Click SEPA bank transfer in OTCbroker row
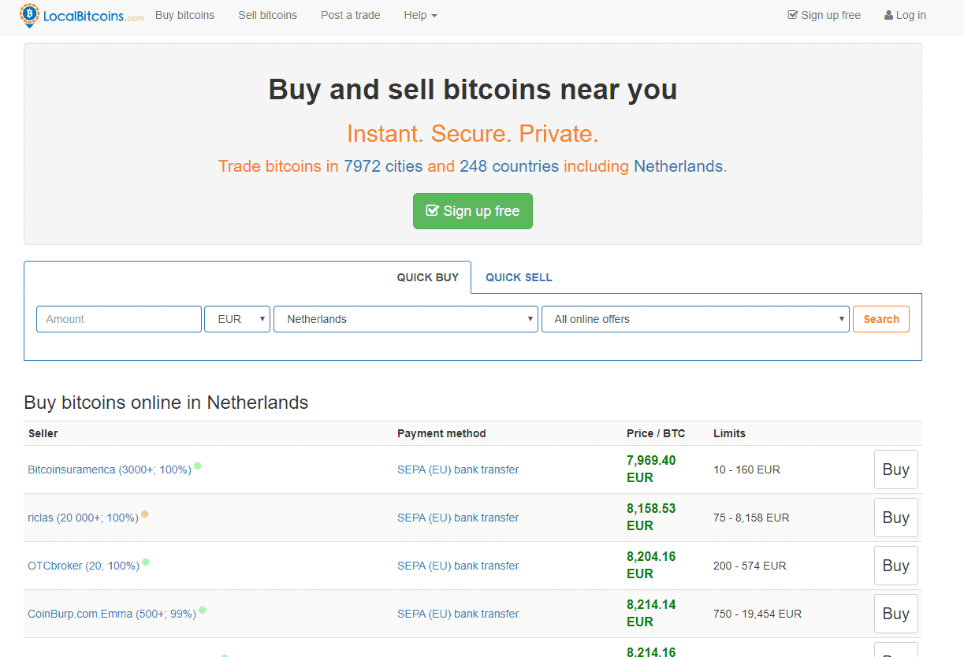Viewport: 964px width, 657px height. coord(458,566)
